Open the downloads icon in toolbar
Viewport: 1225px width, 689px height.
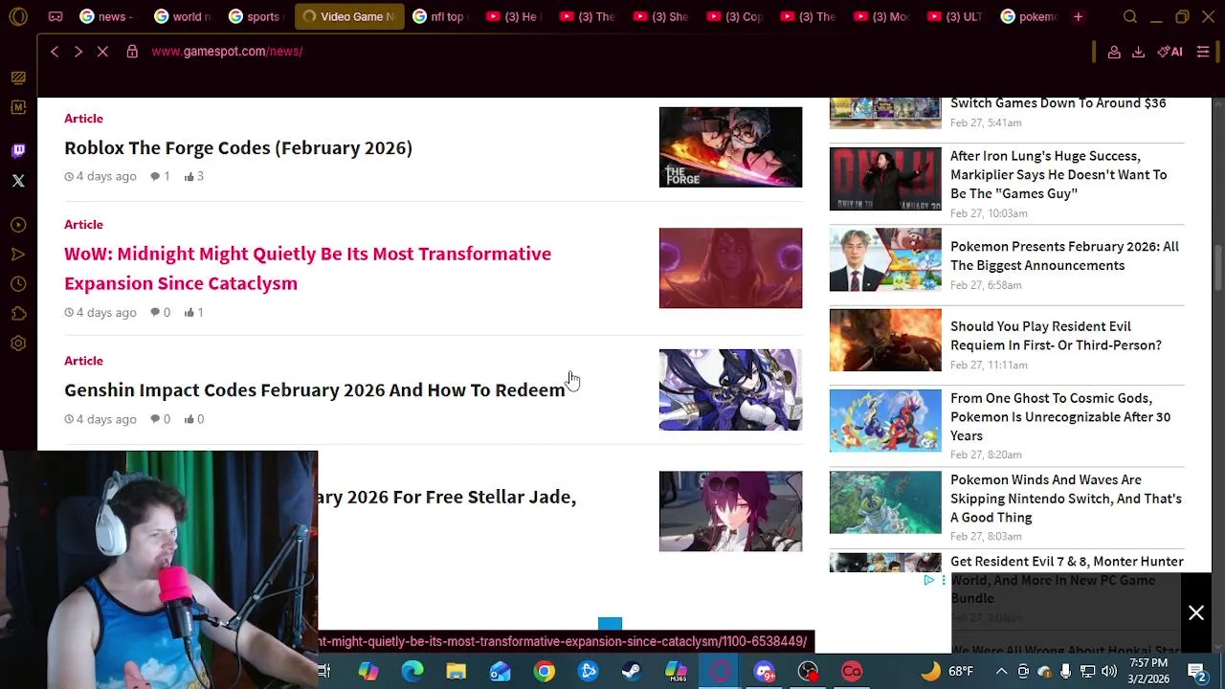coord(1138,52)
